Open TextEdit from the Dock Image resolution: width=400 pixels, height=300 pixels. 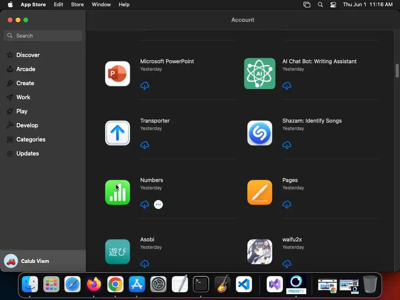(180, 284)
